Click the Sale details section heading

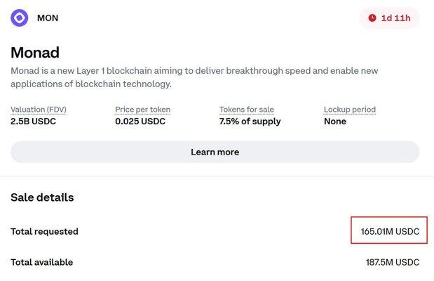42,197
